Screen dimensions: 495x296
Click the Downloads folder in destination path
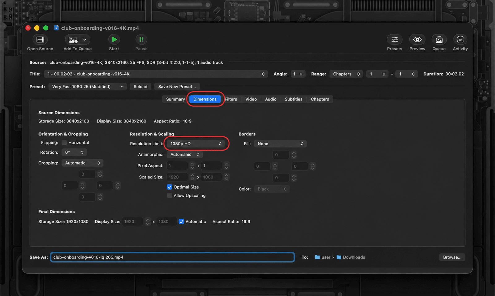pos(351,257)
